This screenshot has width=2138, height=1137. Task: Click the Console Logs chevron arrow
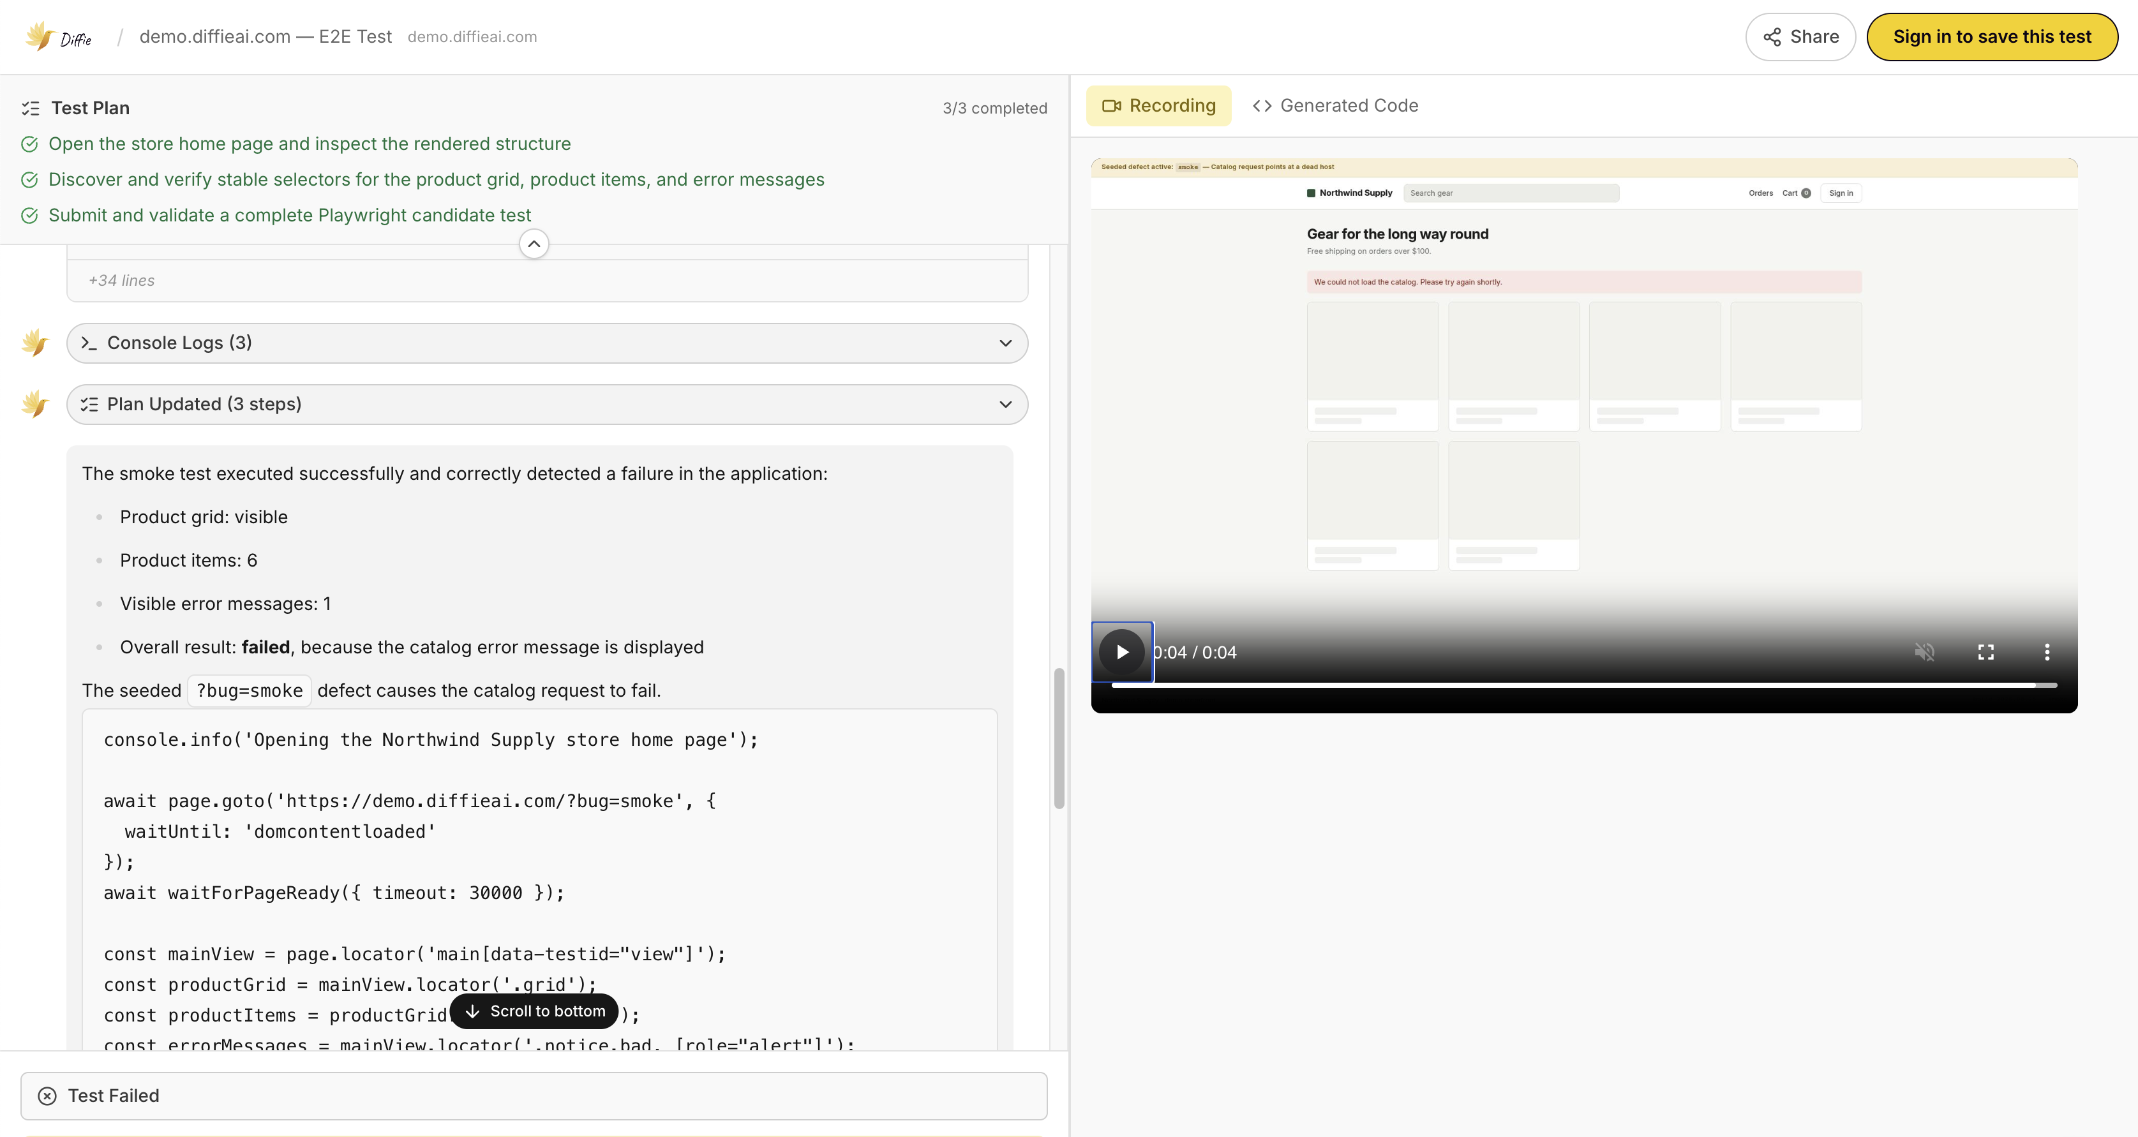(1005, 343)
